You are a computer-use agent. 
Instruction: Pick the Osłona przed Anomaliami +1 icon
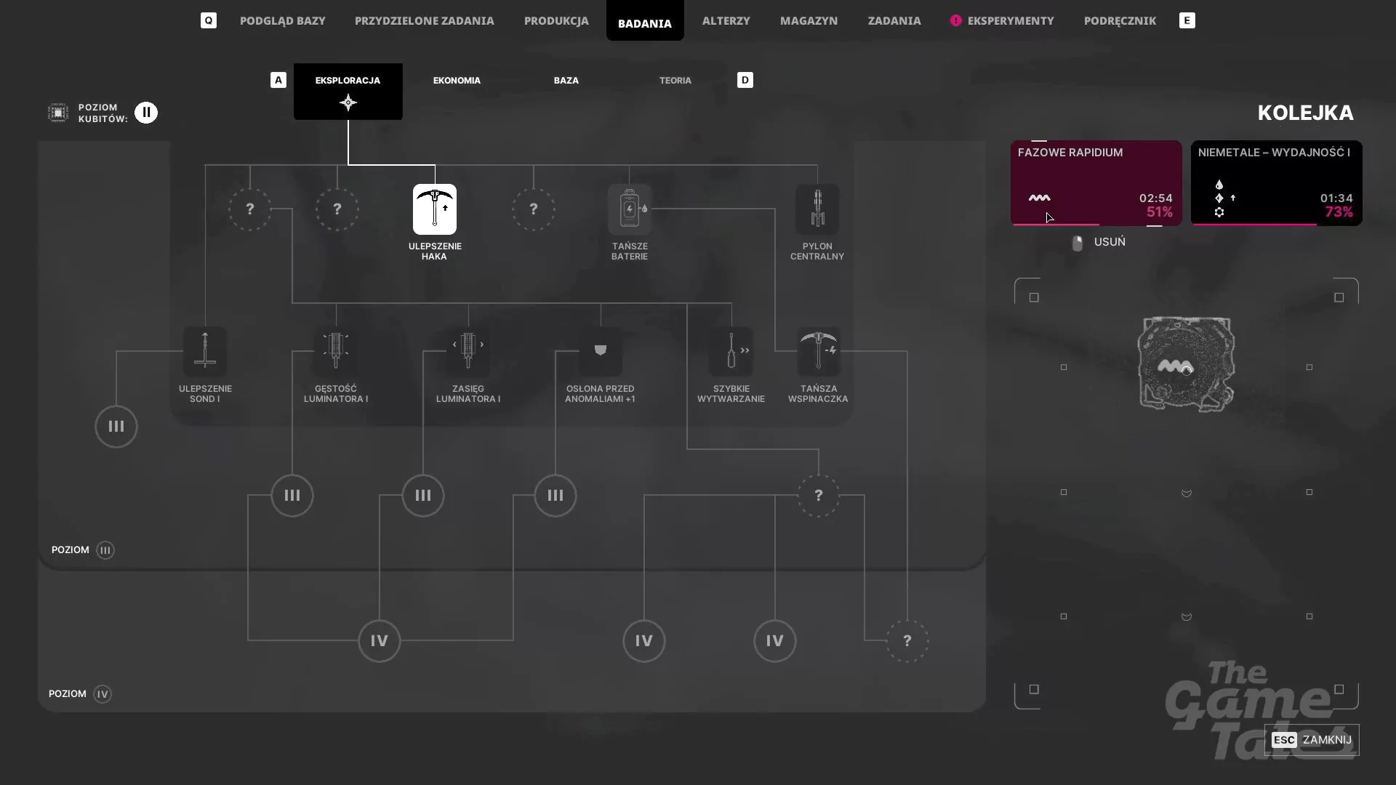pos(601,352)
